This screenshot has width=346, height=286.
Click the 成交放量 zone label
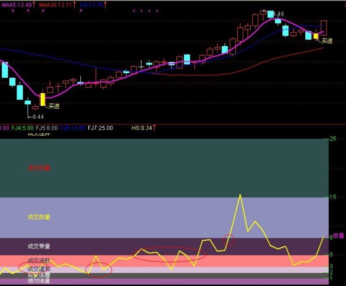click(39, 217)
